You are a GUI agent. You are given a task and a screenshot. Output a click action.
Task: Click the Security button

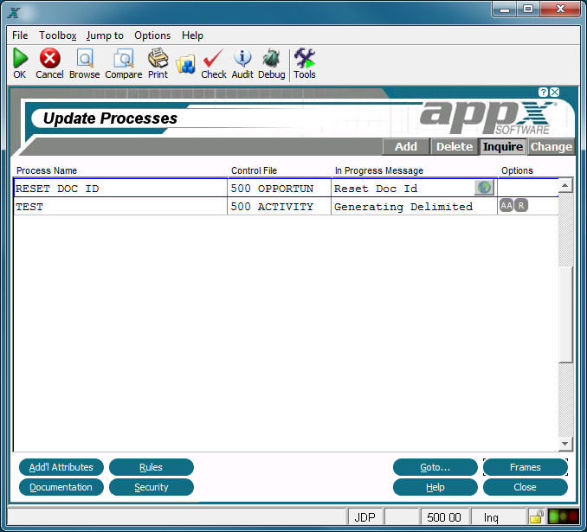click(152, 487)
